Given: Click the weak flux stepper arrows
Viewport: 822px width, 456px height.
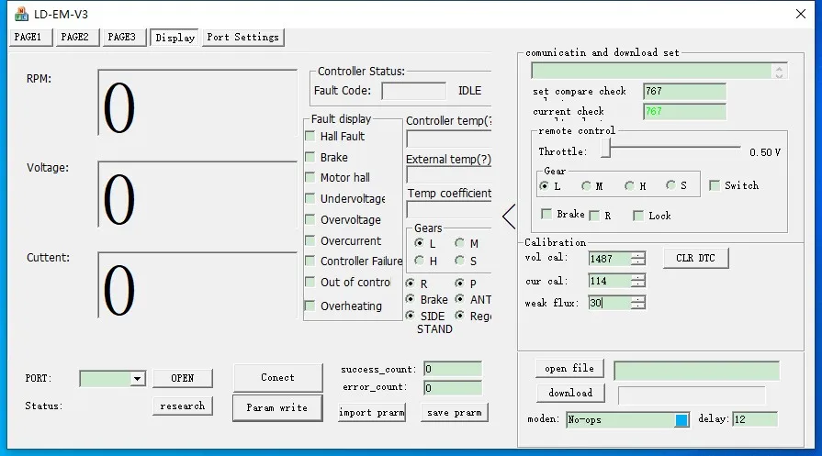Looking at the screenshot, I should click(x=637, y=303).
